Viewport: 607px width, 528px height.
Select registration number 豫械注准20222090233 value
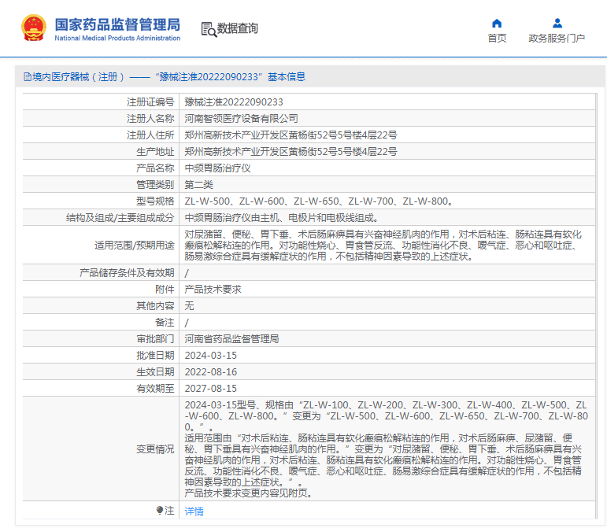pos(234,102)
